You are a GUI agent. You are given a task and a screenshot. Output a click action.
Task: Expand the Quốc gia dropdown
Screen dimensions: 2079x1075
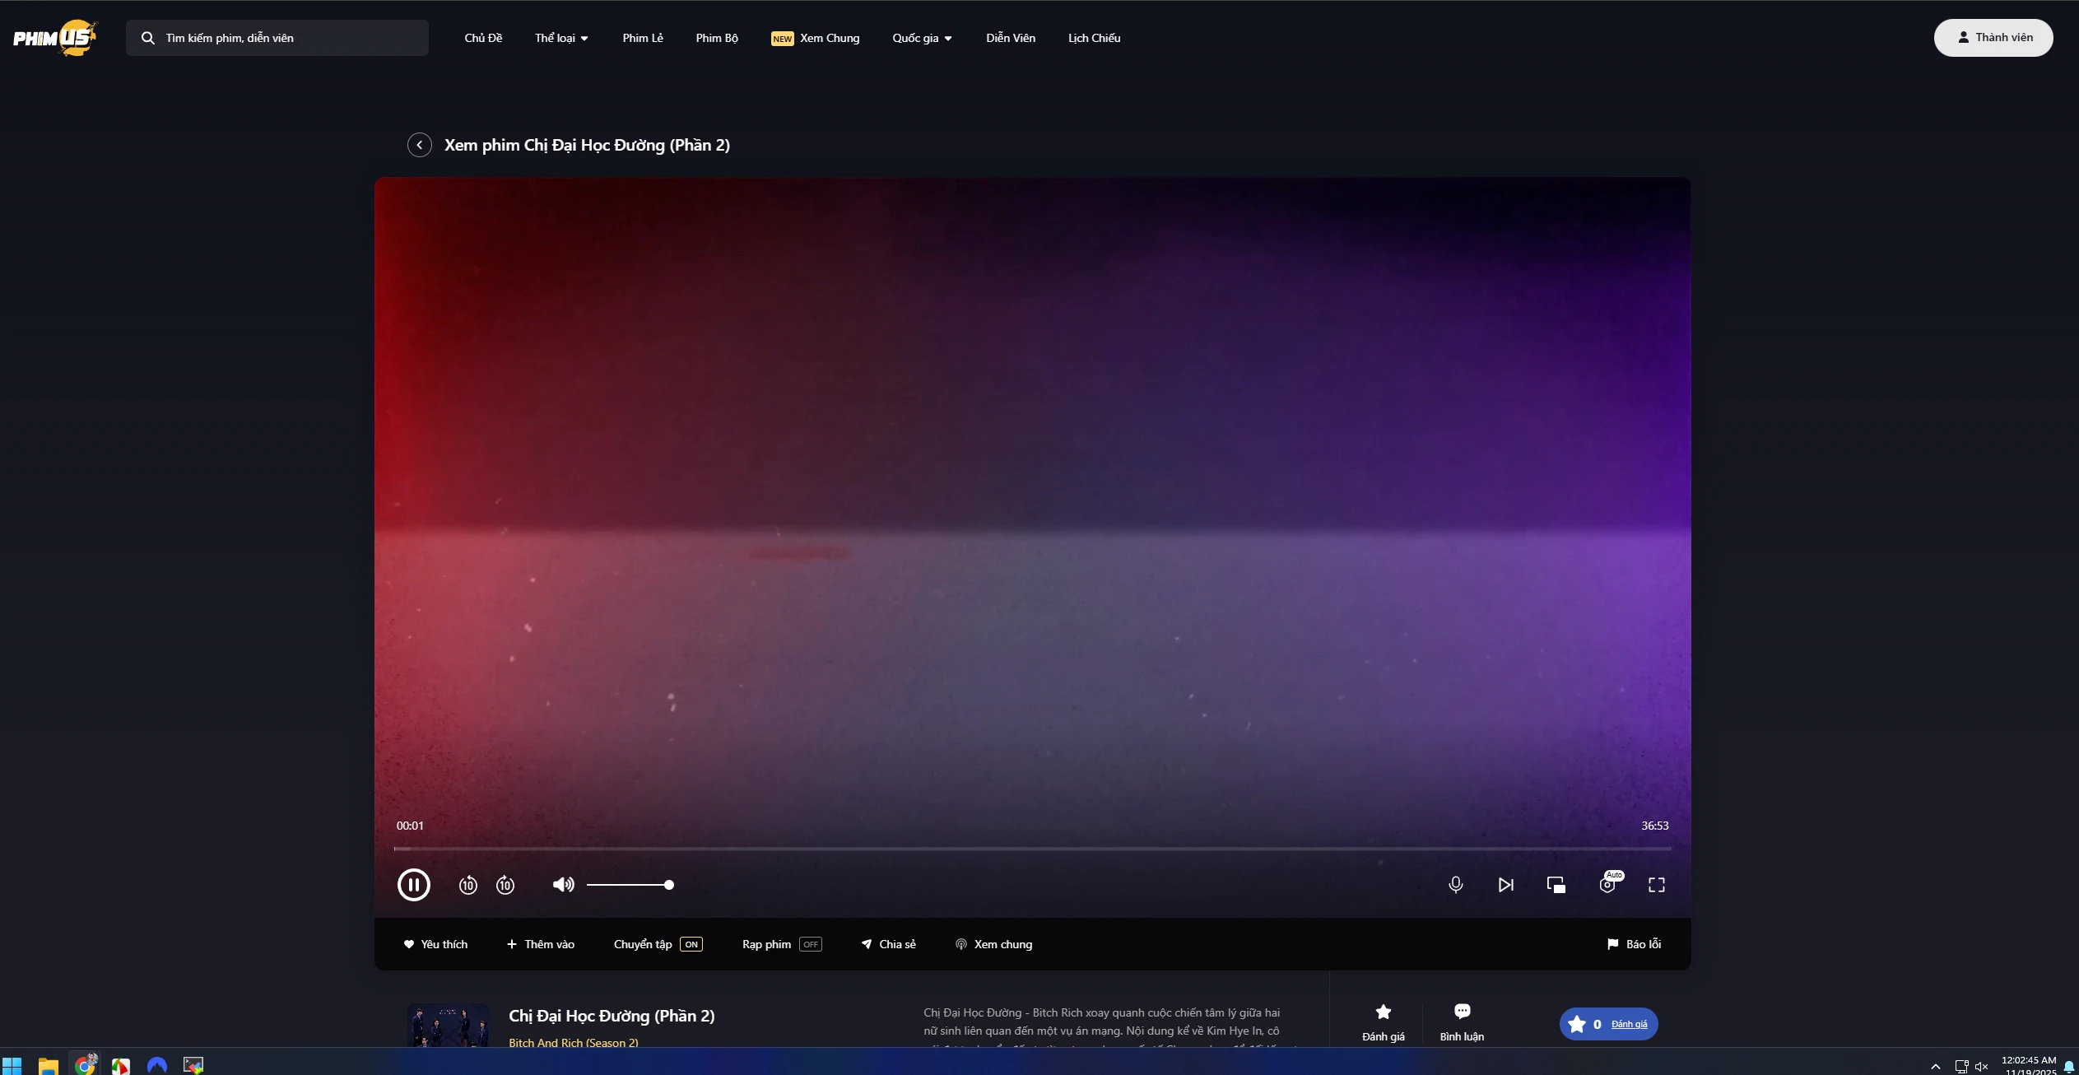(922, 38)
